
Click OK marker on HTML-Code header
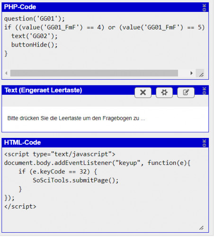pos(205,143)
